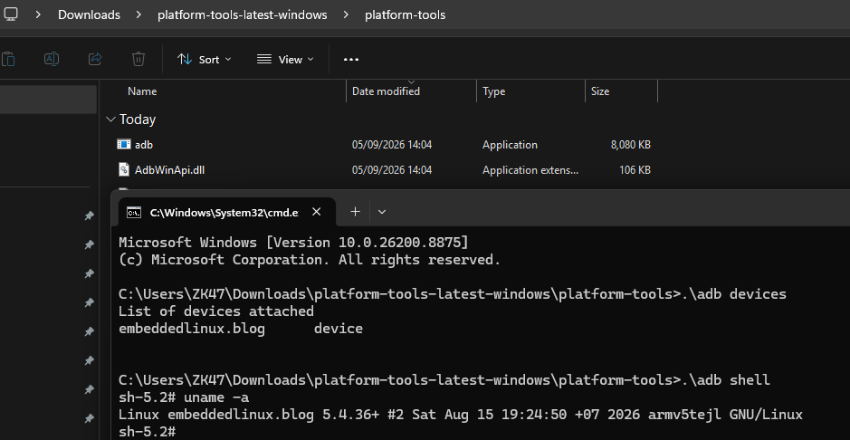Go to platform-tools-latest-windows breadcrumb folder

pyautogui.click(x=243, y=14)
